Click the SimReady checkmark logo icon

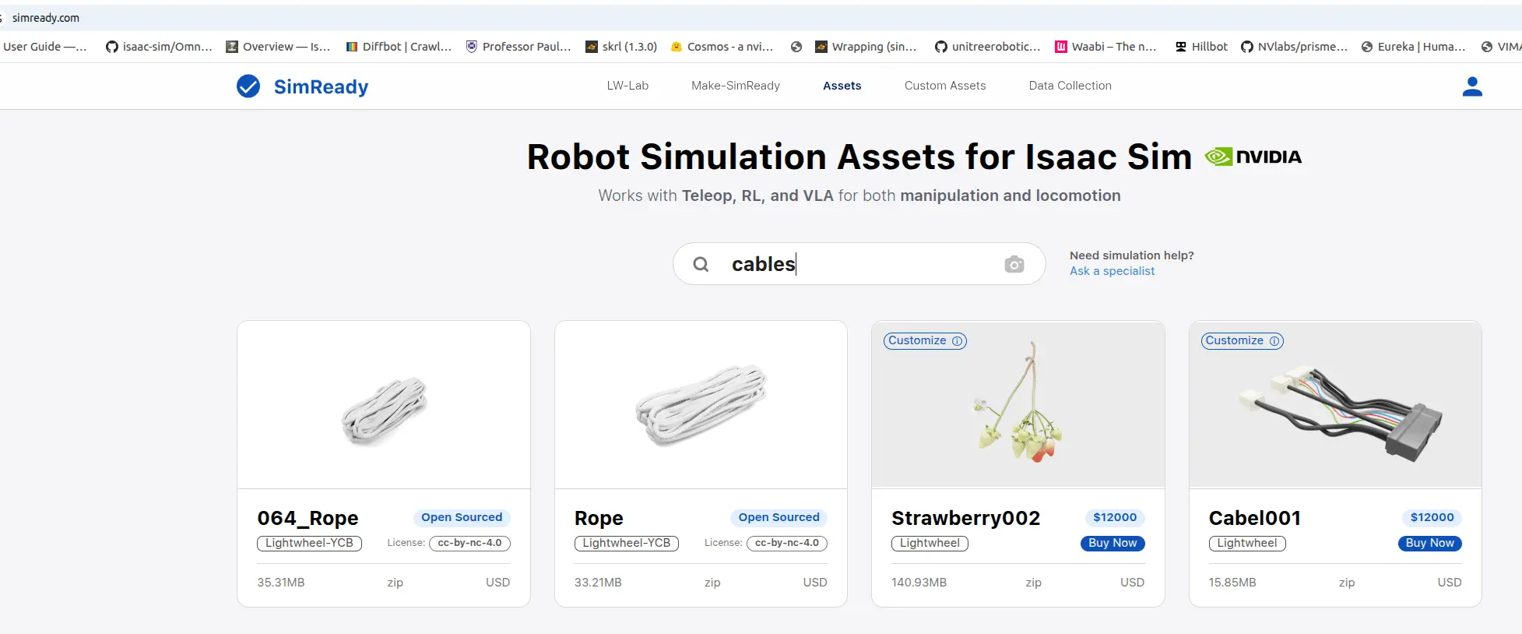248,86
